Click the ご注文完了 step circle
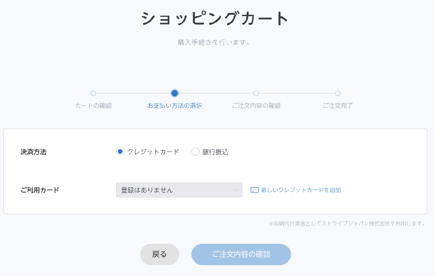The image size is (435, 276). pyautogui.click(x=338, y=93)
